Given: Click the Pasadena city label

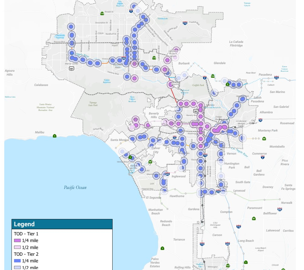Looking at the screenshot, I should [265, 74].
